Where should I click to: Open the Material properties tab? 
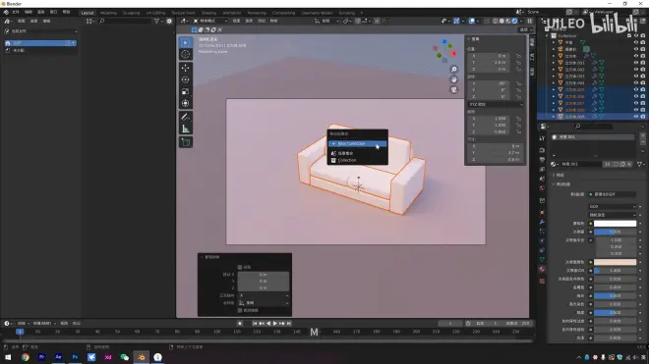pos(542,270)
